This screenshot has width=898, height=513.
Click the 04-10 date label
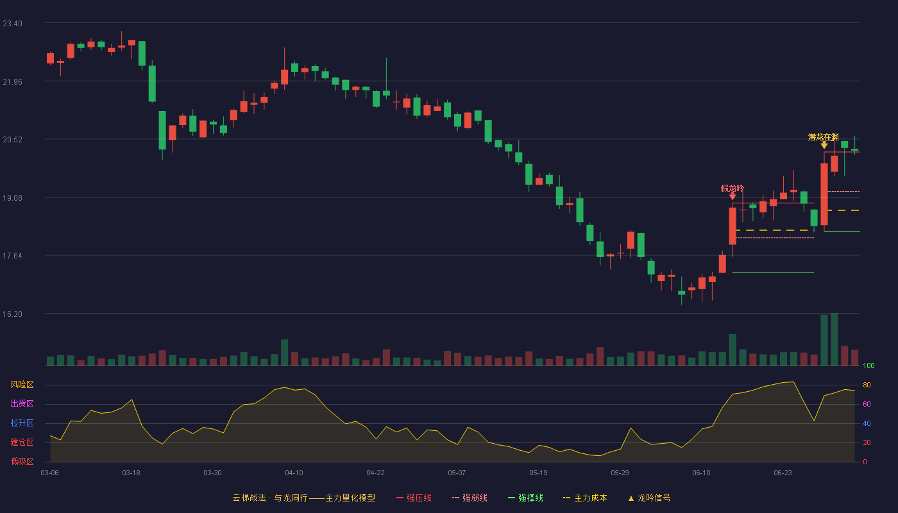(x=294, y=473)
